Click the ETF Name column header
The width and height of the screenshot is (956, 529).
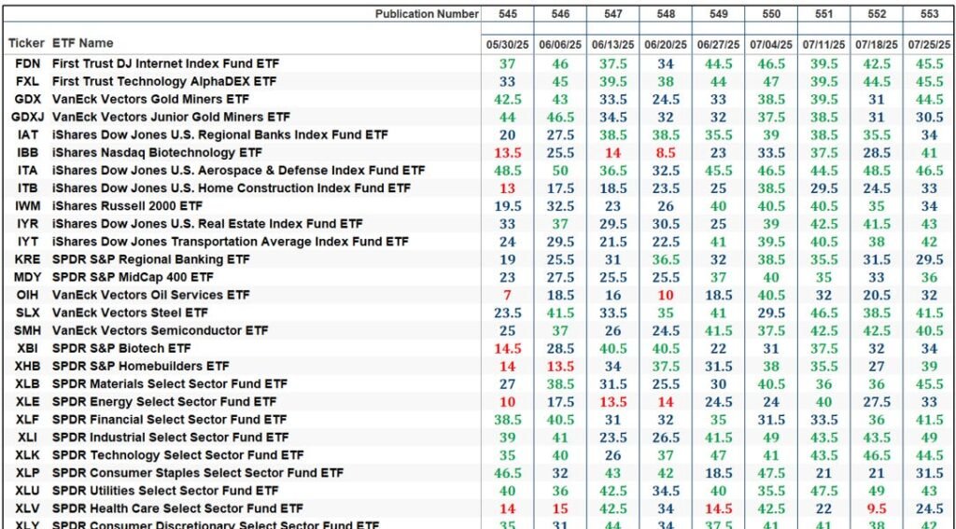point(82,43)
